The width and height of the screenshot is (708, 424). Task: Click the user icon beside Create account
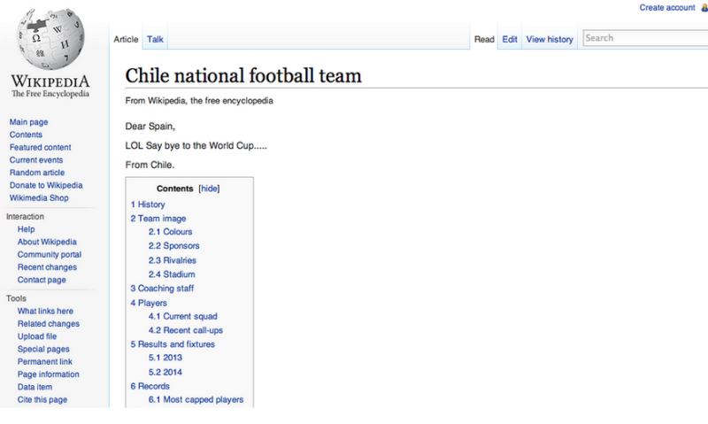pyautogui.click(x=704, y=8)
